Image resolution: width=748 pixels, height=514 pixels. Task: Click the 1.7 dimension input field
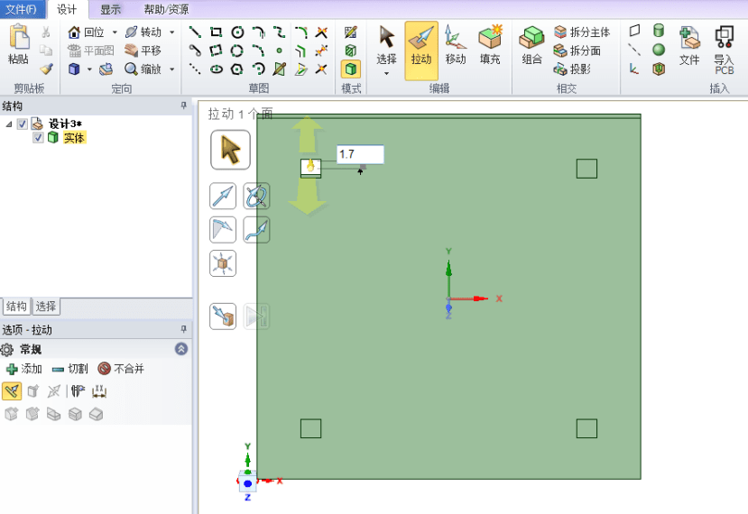(360, 154)
